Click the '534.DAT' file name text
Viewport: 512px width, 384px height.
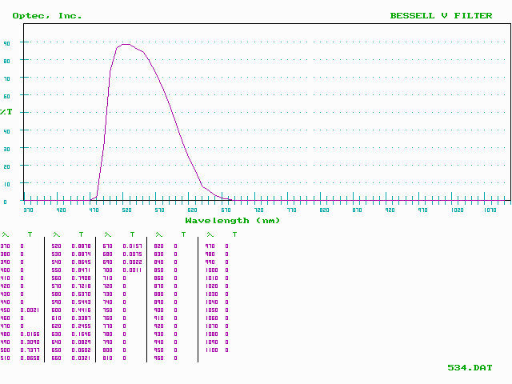point(469,367)
